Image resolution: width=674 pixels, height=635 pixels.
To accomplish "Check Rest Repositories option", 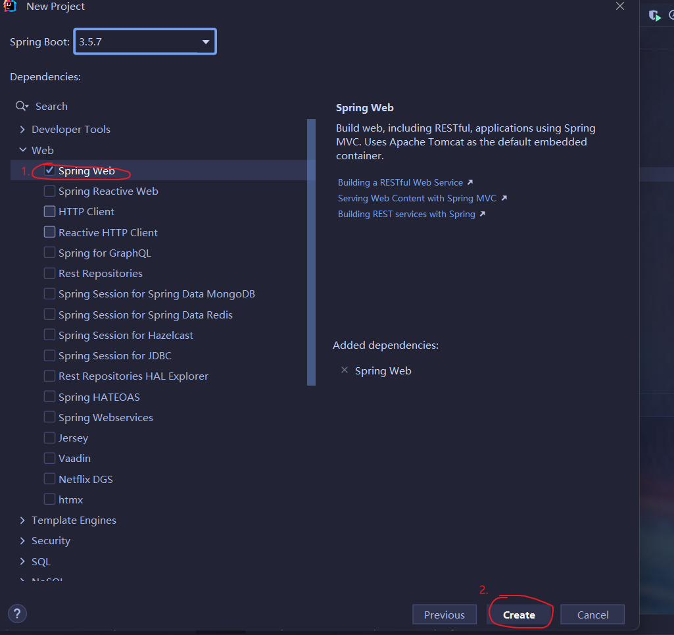I will [x=49, y=273].
